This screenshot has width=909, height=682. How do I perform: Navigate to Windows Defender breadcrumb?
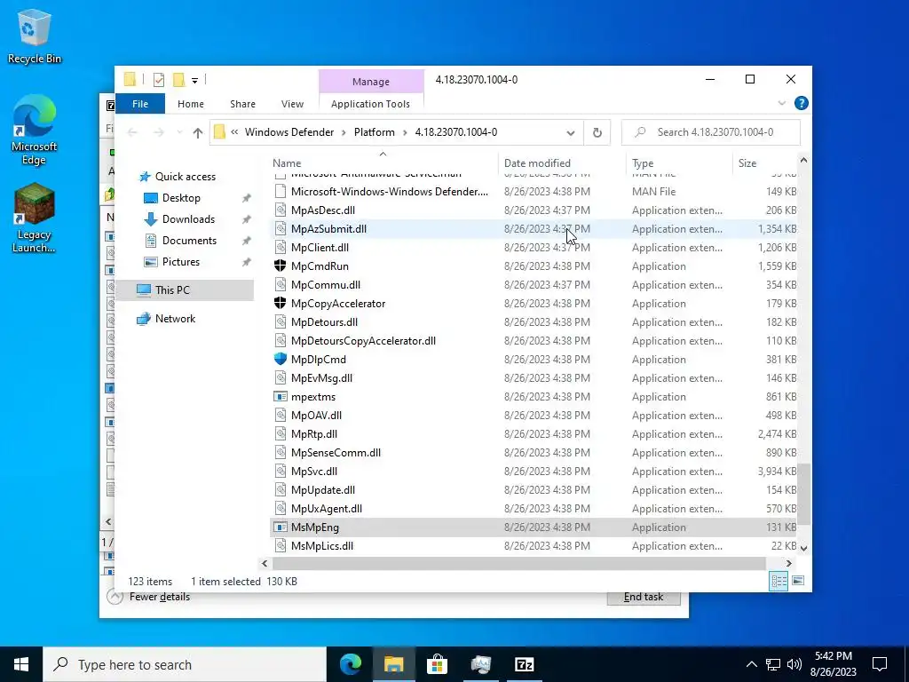click(x=289, y=132)
